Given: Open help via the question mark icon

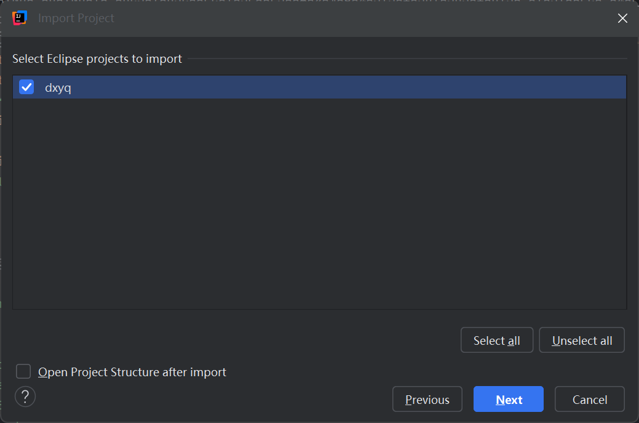Looking at the screenshot, I should point(25,397).
